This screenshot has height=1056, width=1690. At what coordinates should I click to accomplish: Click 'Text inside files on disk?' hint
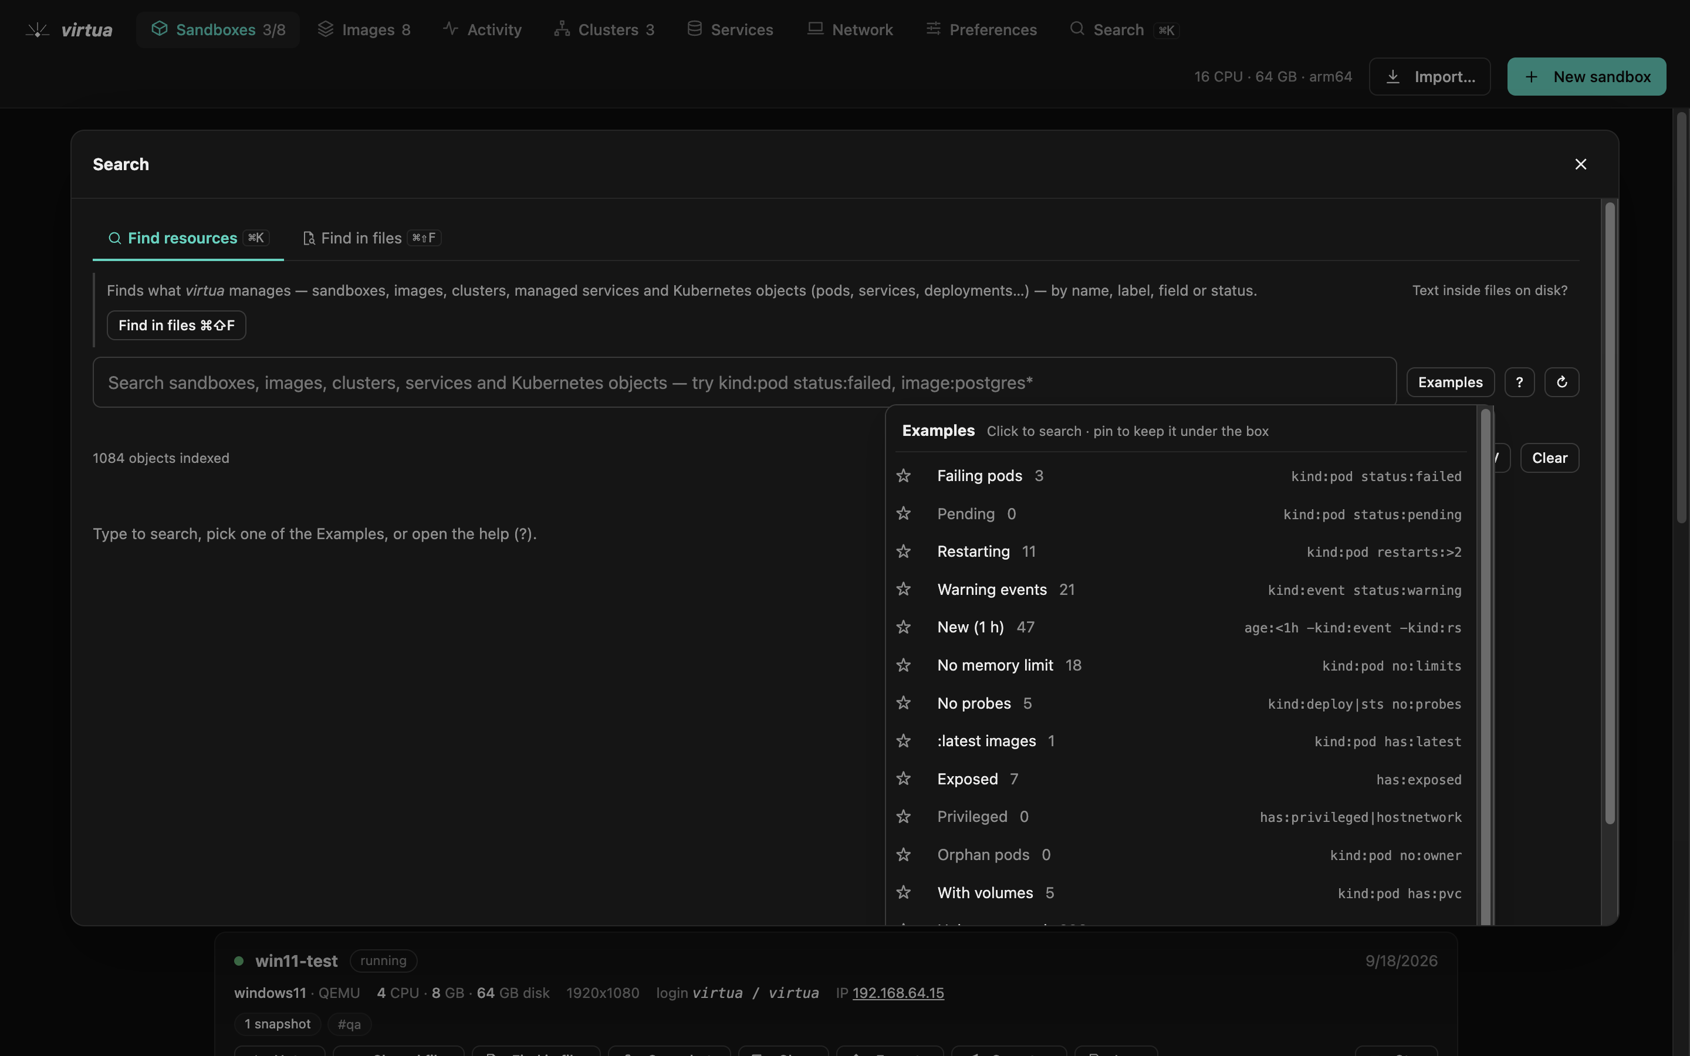click(1489, 290)
